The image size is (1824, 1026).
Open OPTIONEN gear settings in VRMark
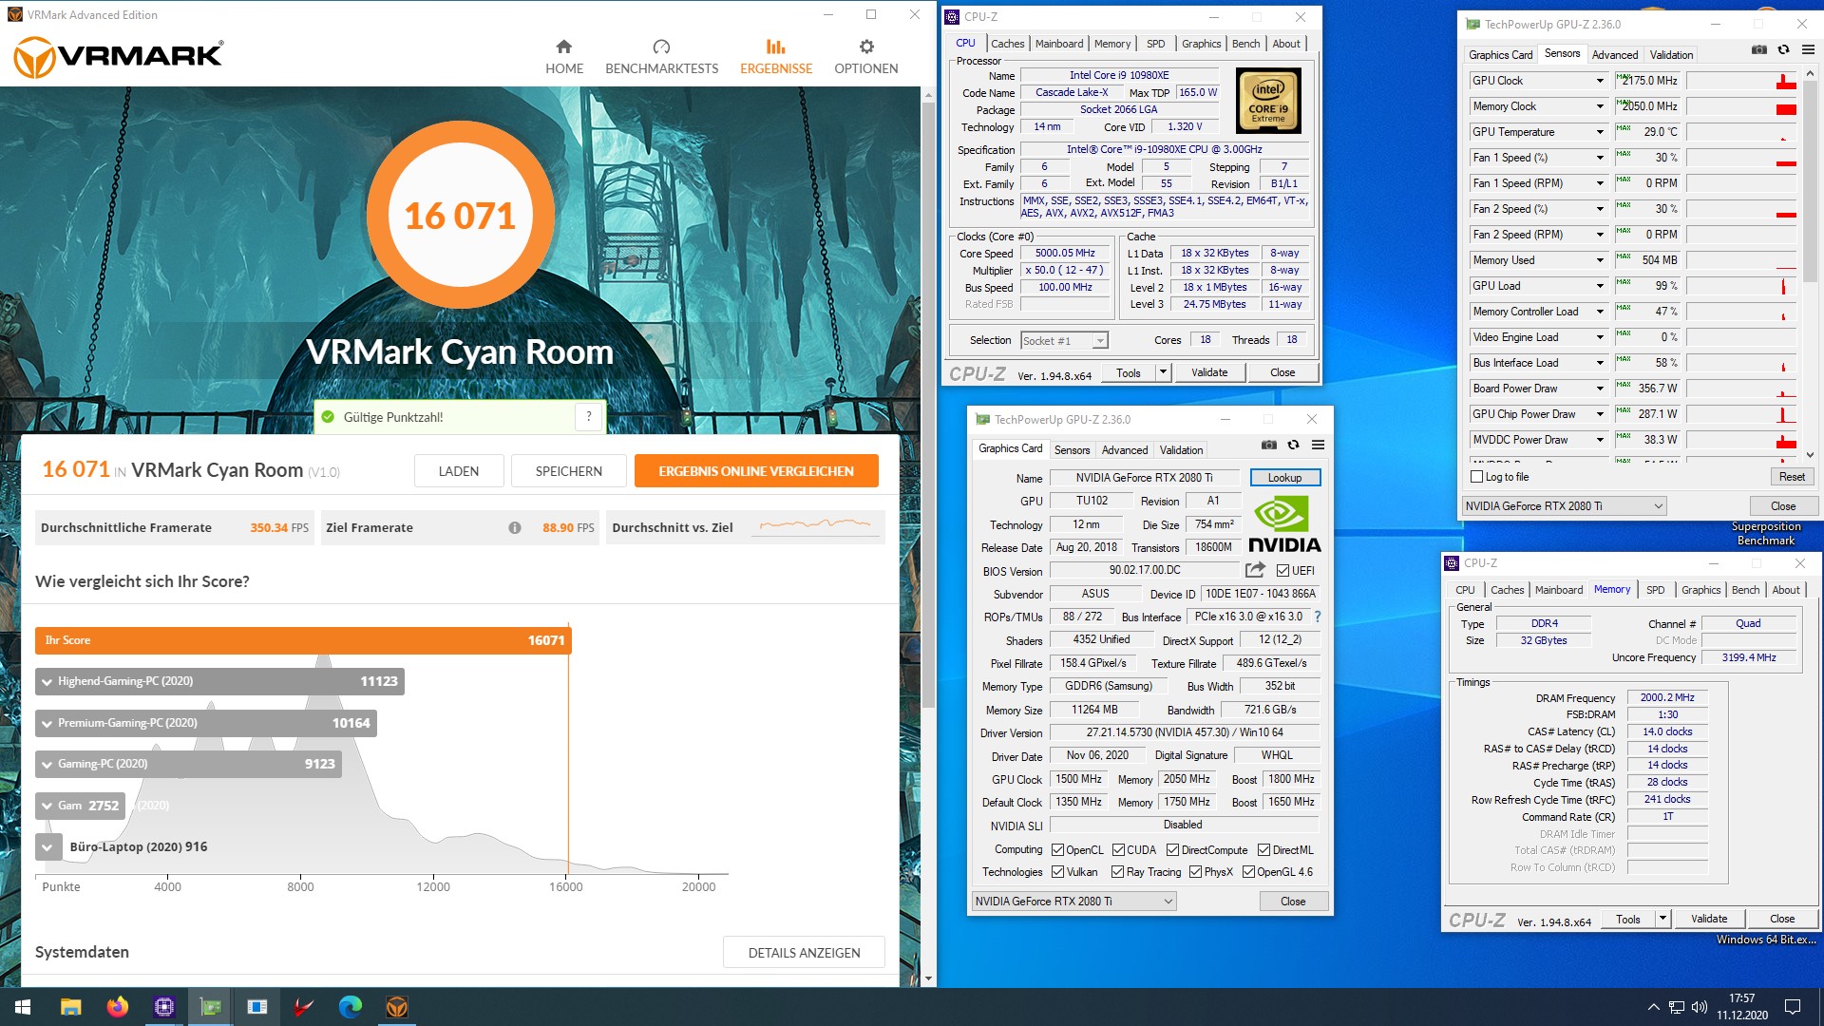(x=865, y=57)
